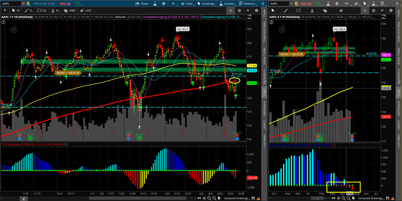Click the percent tool in right chart toolbar
This screenshot has height=201, width=402.
(x=325, y=11)
